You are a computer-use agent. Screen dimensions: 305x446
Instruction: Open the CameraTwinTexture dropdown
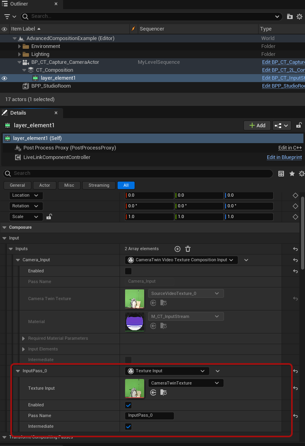tap(185, 383)
